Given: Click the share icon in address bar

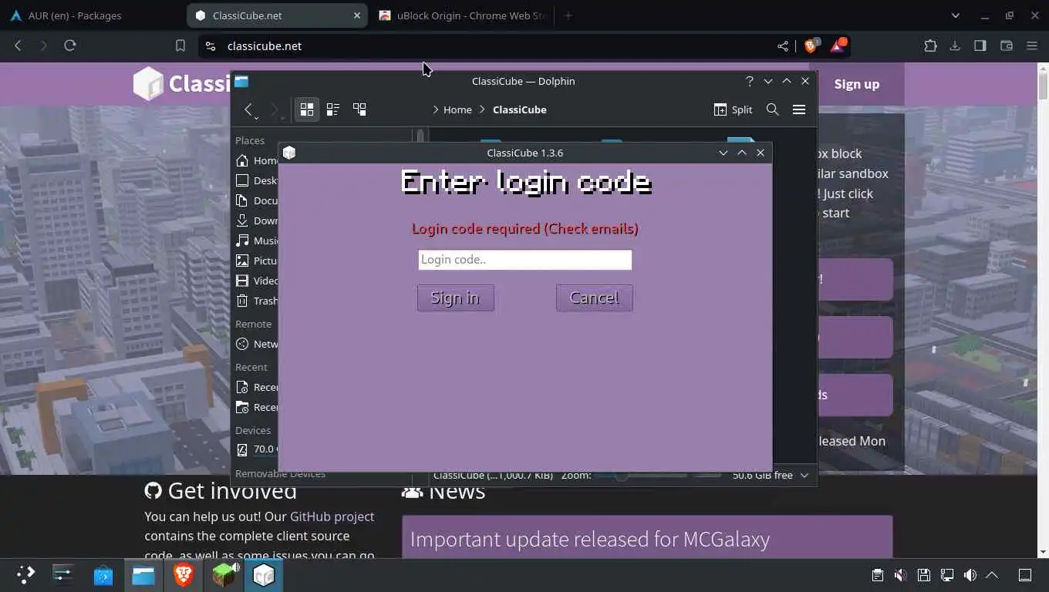Looking at the screenshot, I should tap(783, 46).
